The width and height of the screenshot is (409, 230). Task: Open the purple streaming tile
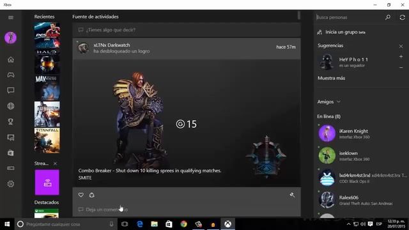click(x=47, y=182)
